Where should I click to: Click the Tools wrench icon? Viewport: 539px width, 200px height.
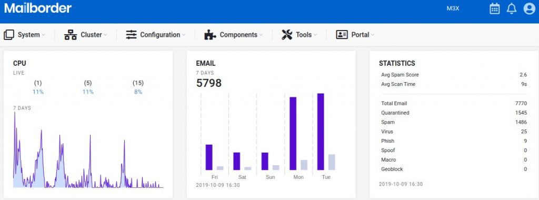tap(287, 35)
